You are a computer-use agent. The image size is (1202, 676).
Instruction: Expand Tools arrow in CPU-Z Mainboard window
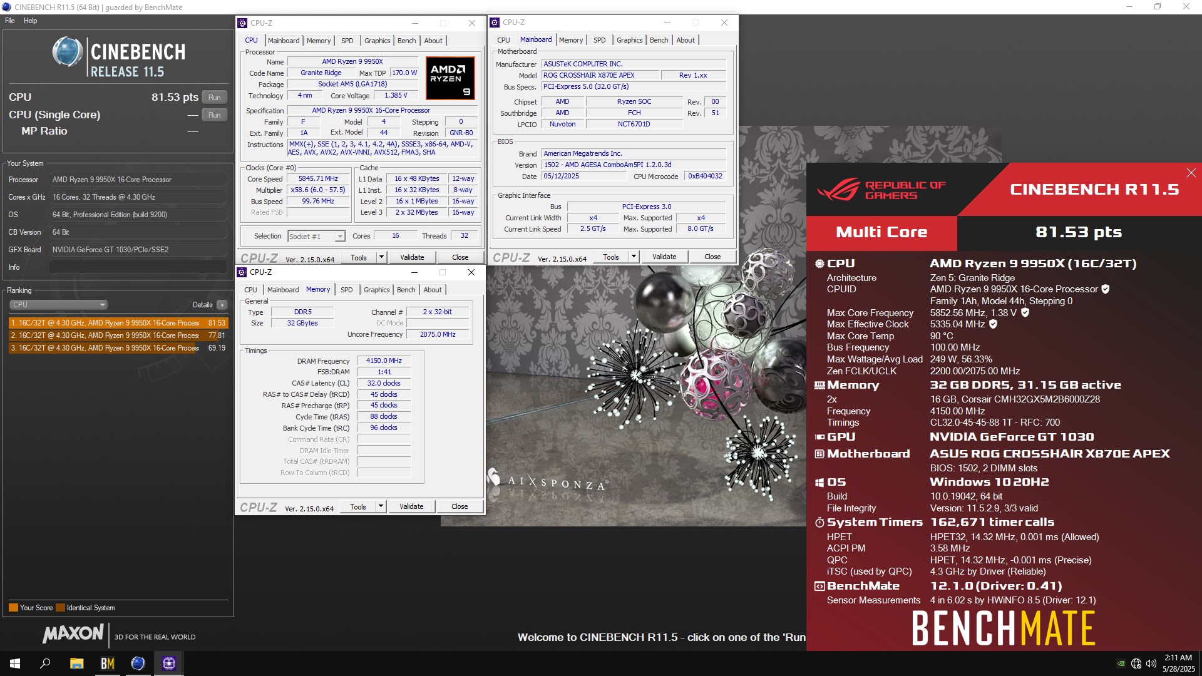(x=633, y=257)
